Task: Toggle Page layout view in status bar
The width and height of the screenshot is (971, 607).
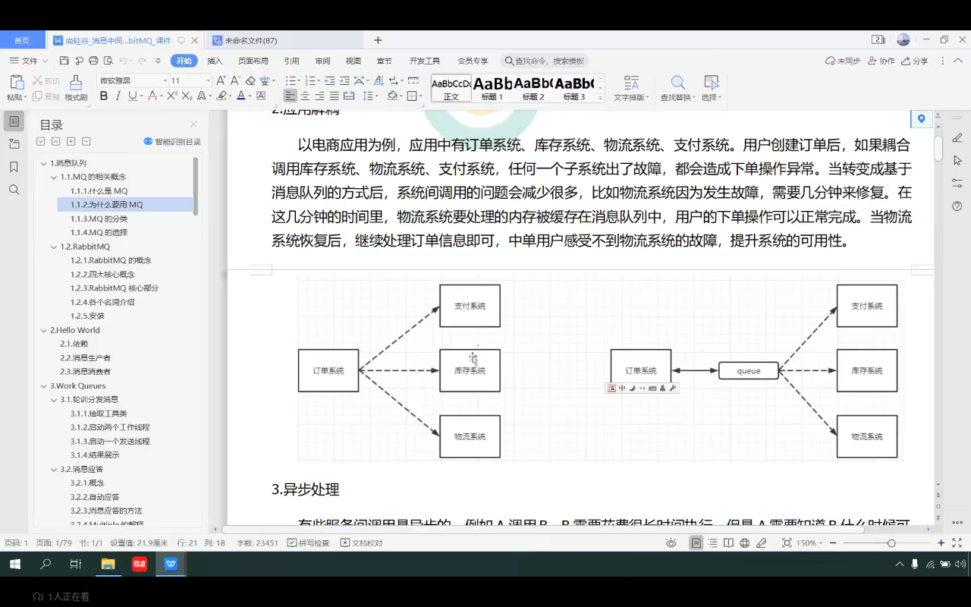Action: click(696, 543)
